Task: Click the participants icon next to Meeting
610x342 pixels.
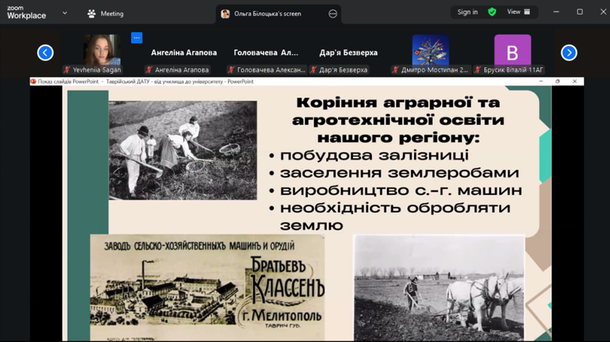Action: coord(91,13)
